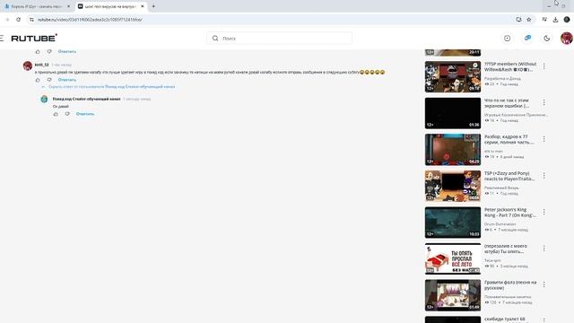Open the black thumbnail of 'Что-то не так' video

(453, 113)
